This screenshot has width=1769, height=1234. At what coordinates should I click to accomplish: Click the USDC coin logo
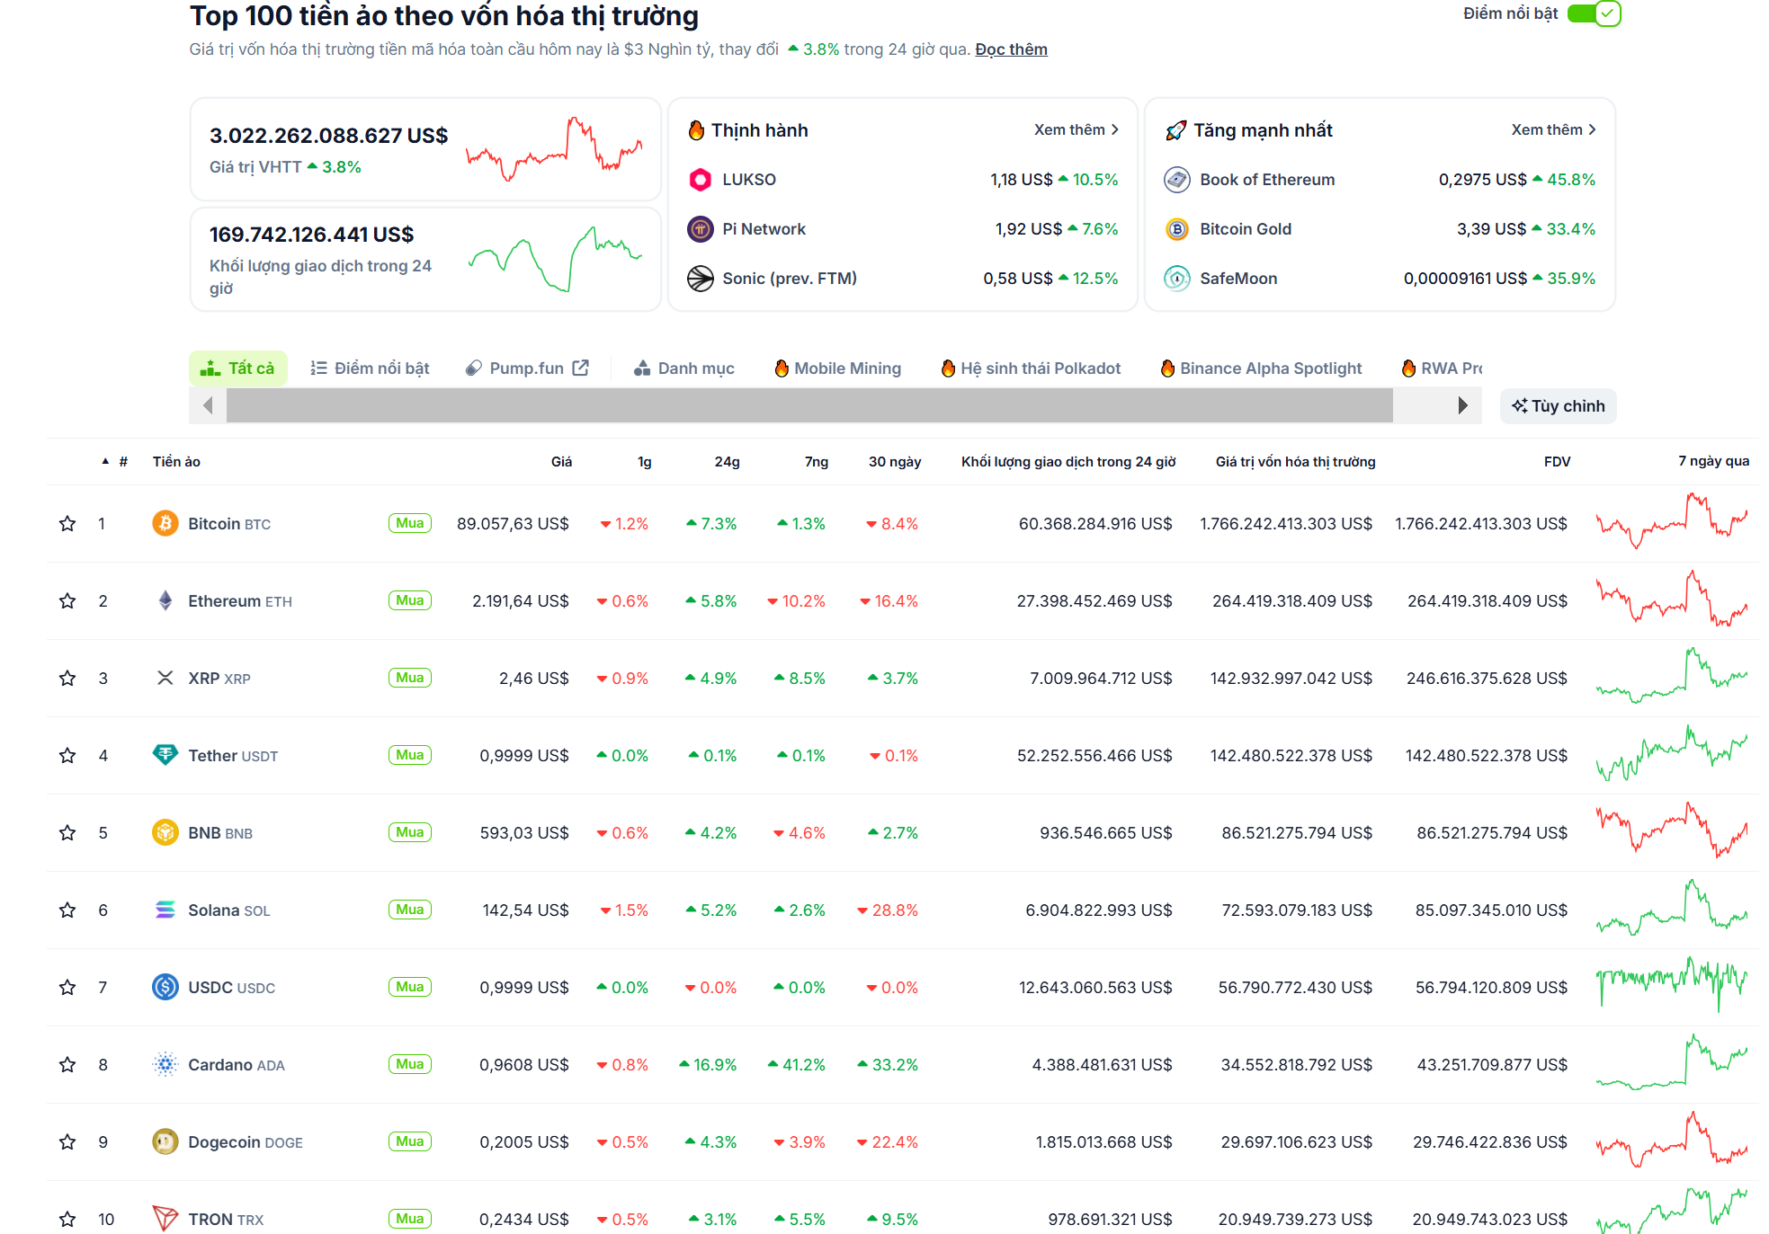coord(165,987)
